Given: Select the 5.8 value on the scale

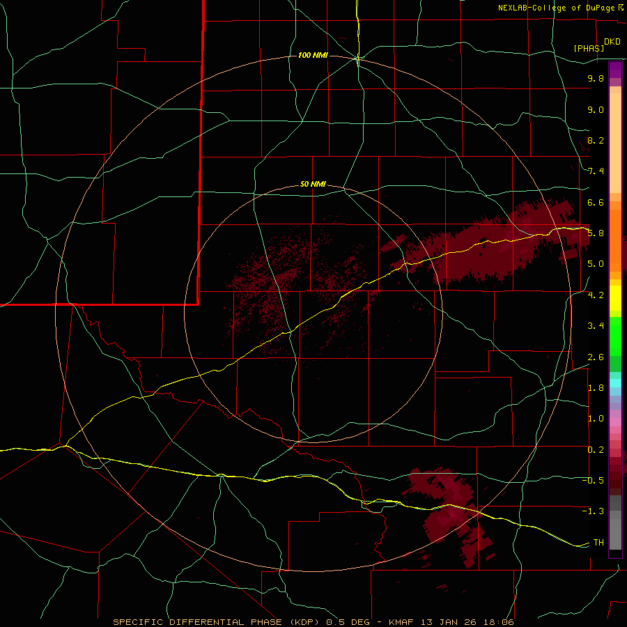Looking at the screenshot, I should (x=596, y=233).
